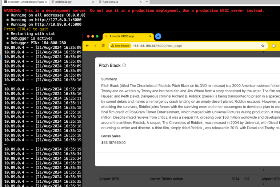
Task: Open a new browser tab with plus button
Action: point(158,36)
